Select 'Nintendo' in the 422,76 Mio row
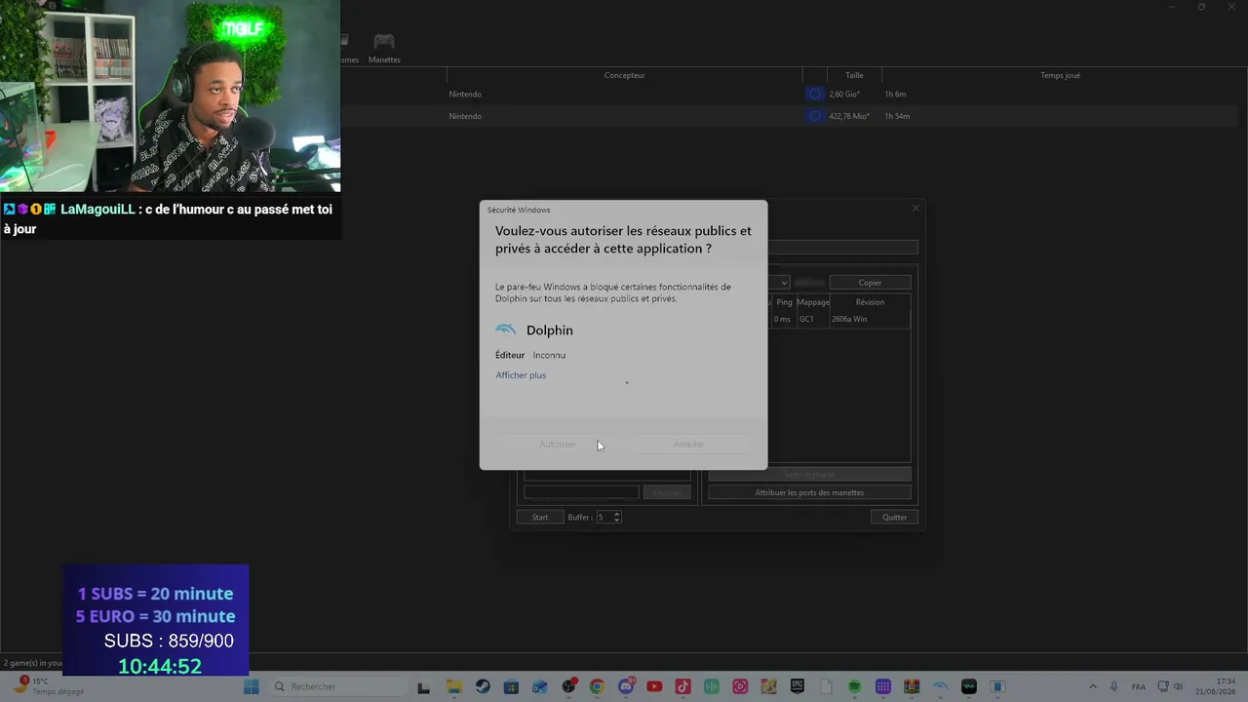 465,116
